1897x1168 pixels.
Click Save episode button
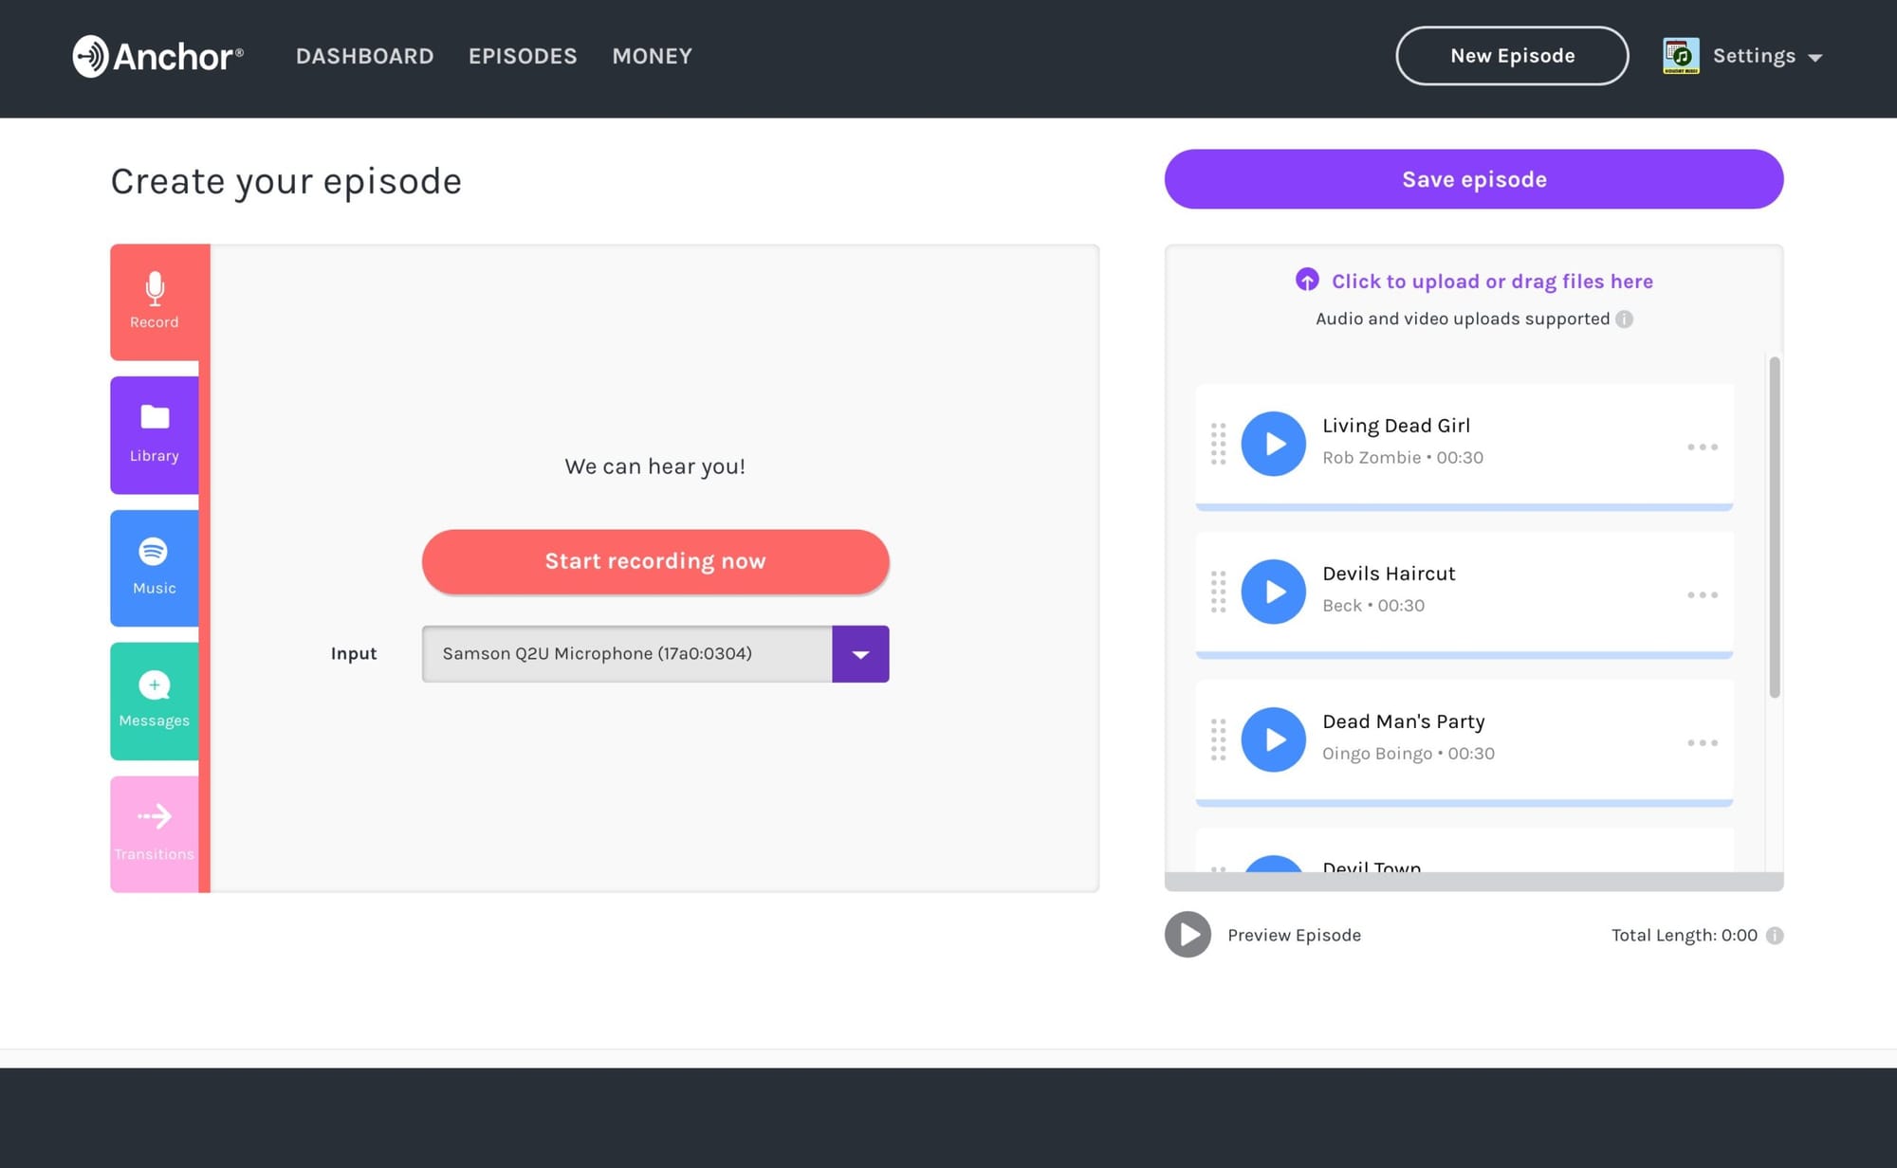1473,179
